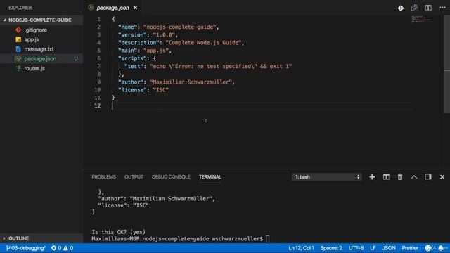Click line number 7 in the gutter

(x=98, y=66)
